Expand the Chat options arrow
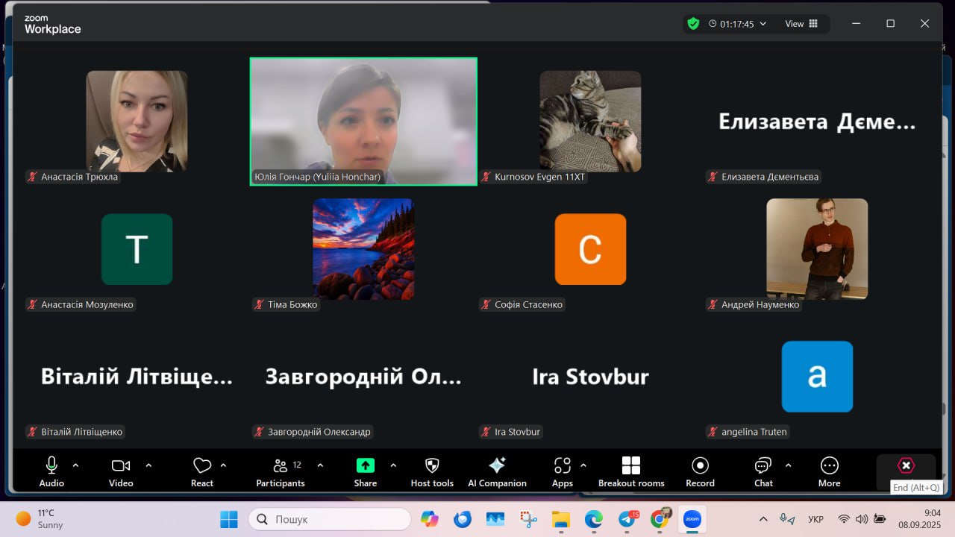The height and width of the screenshot is (537, 955). 788,465
